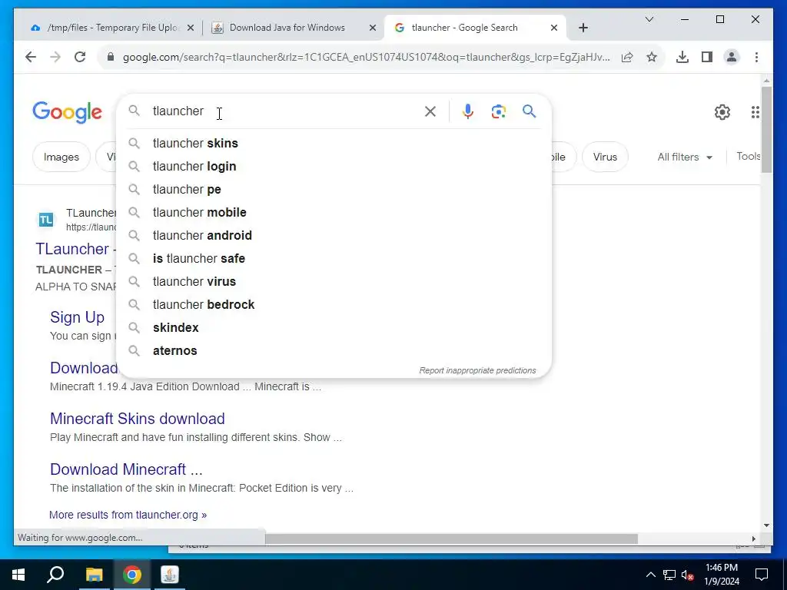Open the Tools option

[749, 157]
